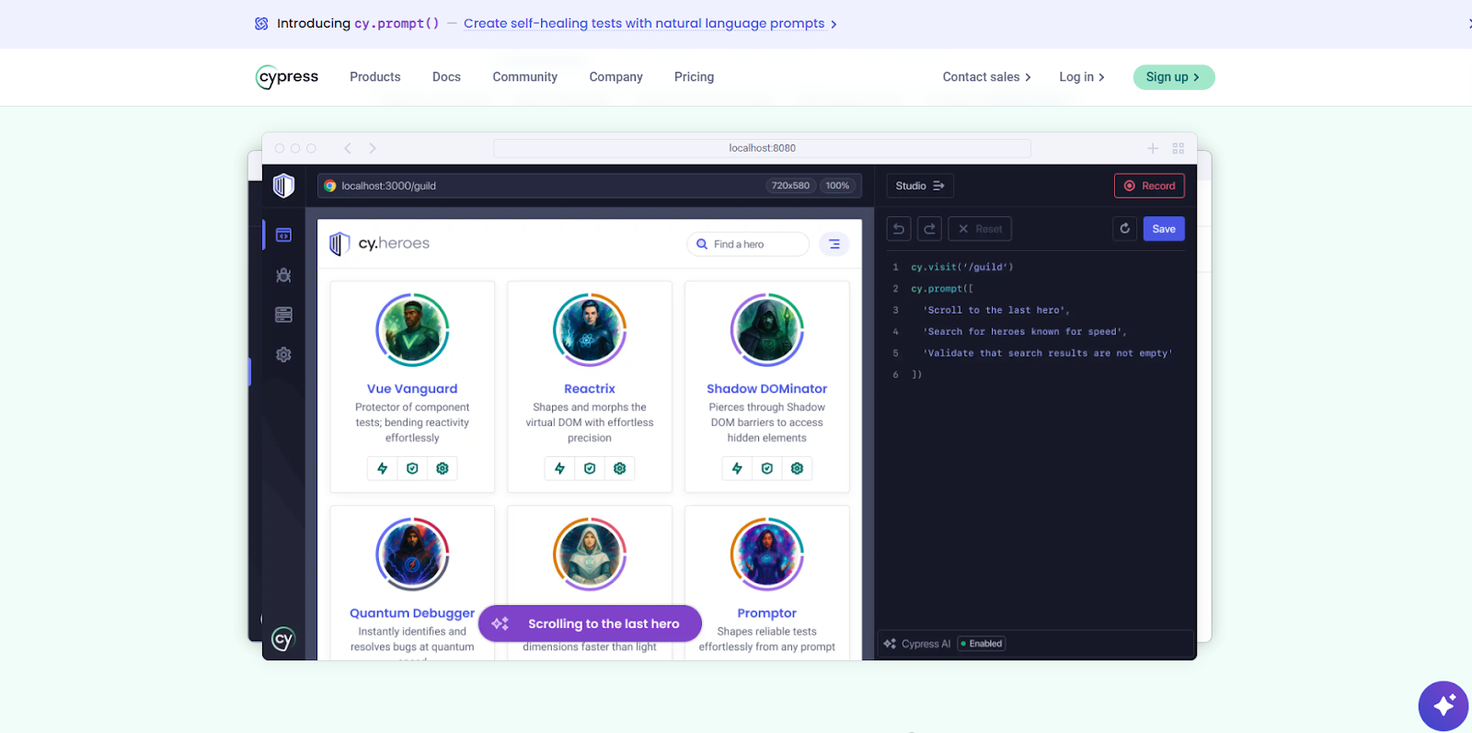Image resolution: width=1472 pixels, height=733 pixels.
Task: Open the AI assistant sparkle button
Action: point(1443,705)
